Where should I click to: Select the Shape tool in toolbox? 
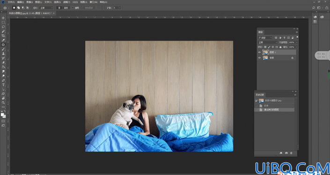tap(3, 94)
